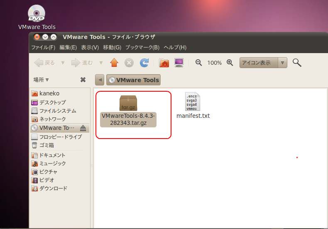Reload the current folder view
The image size is (328, 229).
pyautogui.click(x=144, y=63)
